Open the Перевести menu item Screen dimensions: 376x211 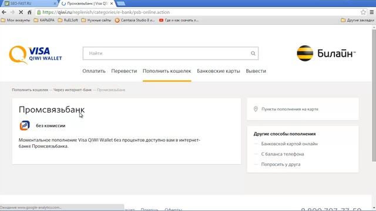(124, 71)
